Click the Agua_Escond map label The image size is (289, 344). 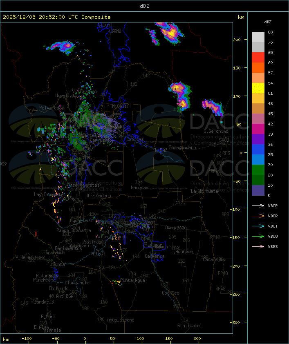tap(121, 320)
